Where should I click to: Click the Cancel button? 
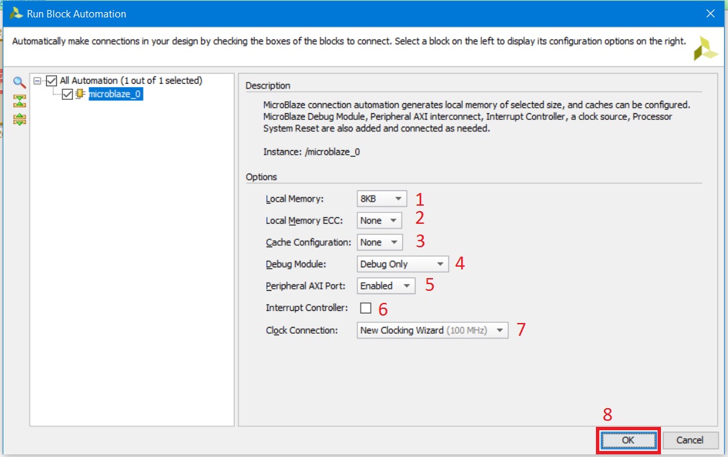coord(689,440)
